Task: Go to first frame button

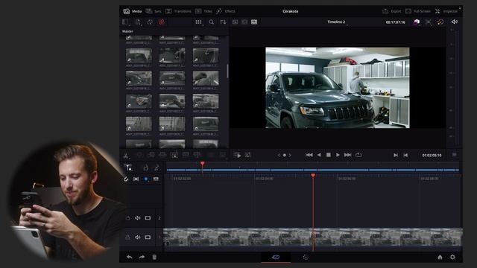Action: [309, 155]
